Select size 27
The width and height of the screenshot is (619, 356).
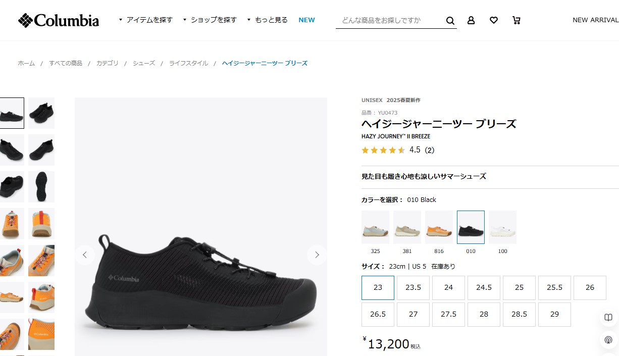[414, 314]
